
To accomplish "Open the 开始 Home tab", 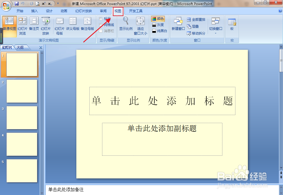I will [x=20, y=11].
